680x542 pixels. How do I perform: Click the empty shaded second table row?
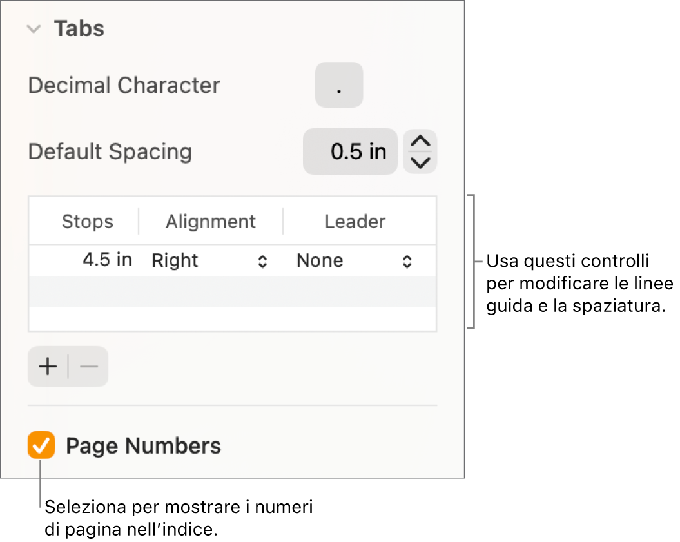pyautogui.click(x=232, y=292)
